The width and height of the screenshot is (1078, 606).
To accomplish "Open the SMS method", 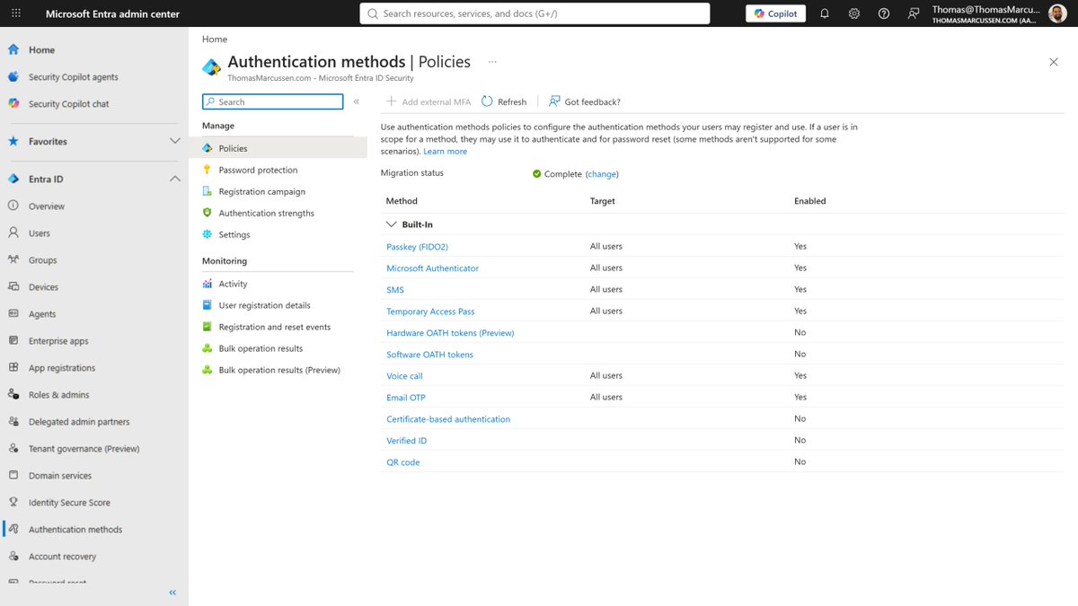I will click(395, 289).
